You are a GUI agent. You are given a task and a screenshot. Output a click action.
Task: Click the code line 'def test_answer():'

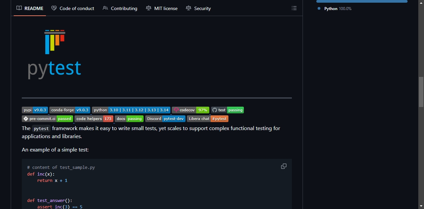tap(50, 200)
